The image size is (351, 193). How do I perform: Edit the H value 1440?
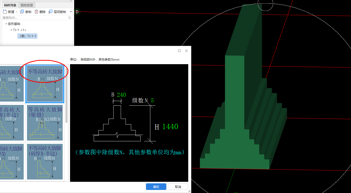coord(170,127)
